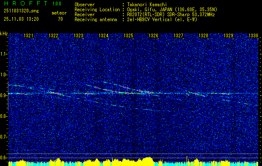Click the 1.0 kHz axis label
The width and height of the screenshot is (262, 166).
click(3, 75)
